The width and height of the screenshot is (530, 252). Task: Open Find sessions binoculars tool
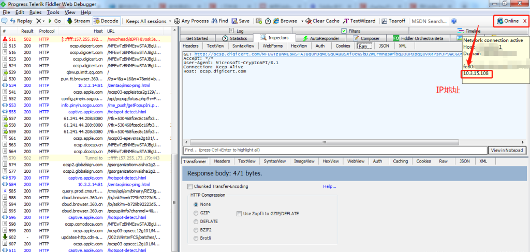(219, 21)
